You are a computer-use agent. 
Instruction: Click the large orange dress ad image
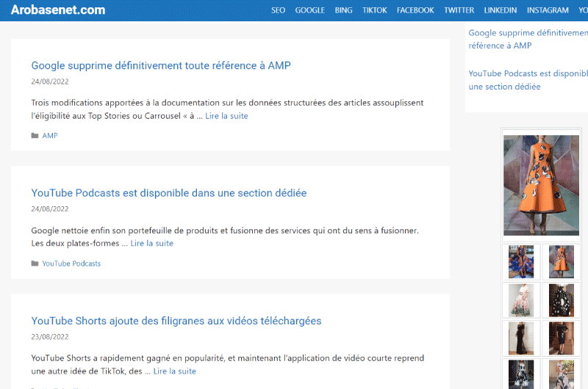point(541,185)
